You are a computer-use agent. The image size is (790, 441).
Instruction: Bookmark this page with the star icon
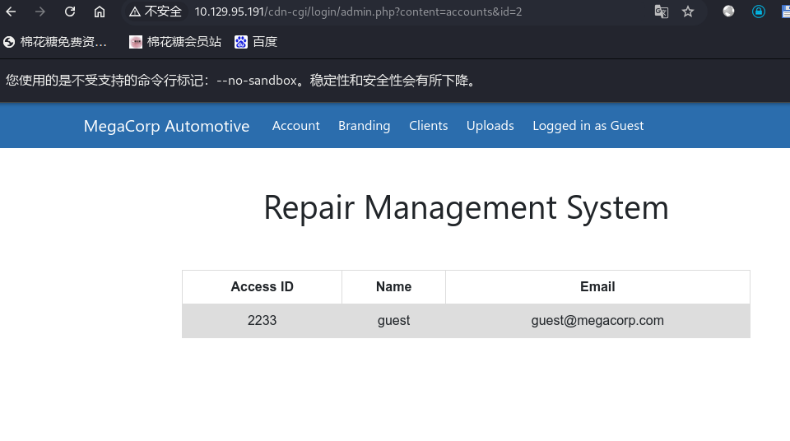[688, 12]
